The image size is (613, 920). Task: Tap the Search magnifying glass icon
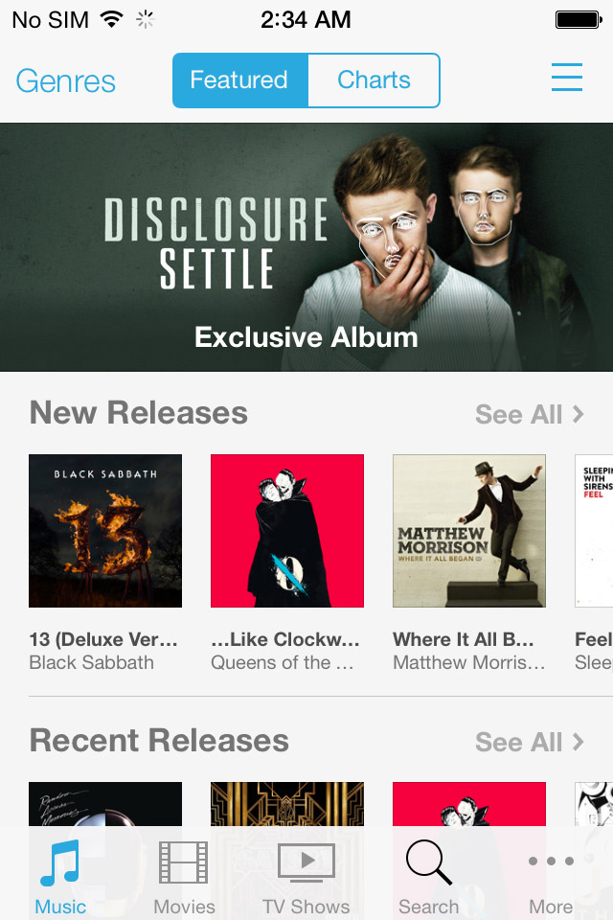(428, 862)
